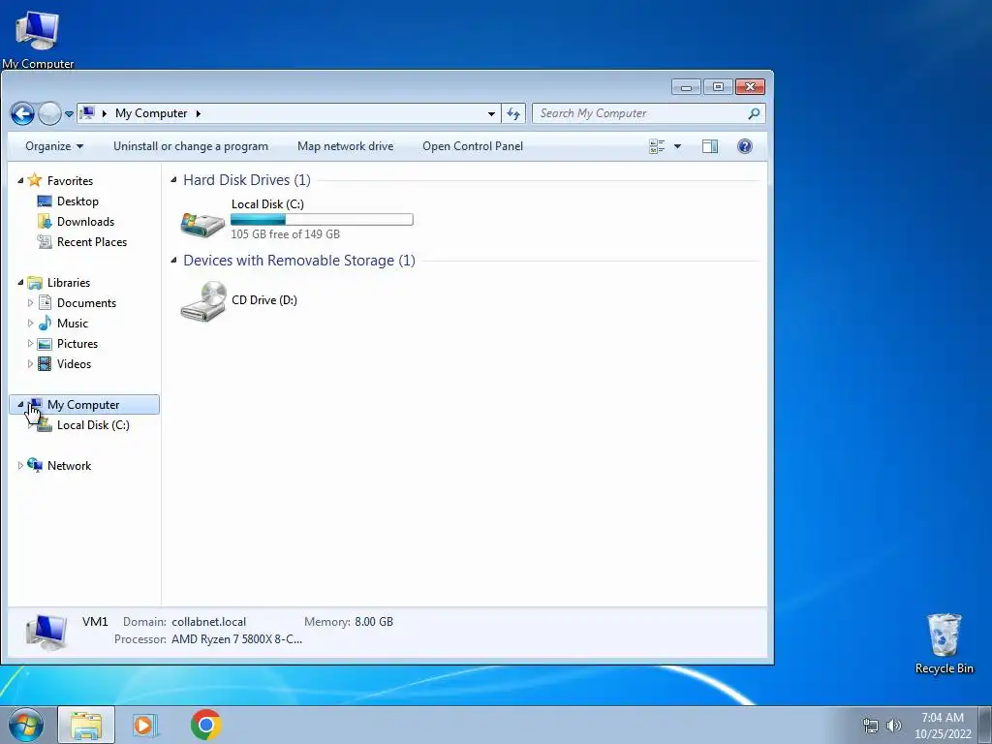992x744 pixels.
Task: Toggle the preview pane icon
Action: (x=710, y=146)
